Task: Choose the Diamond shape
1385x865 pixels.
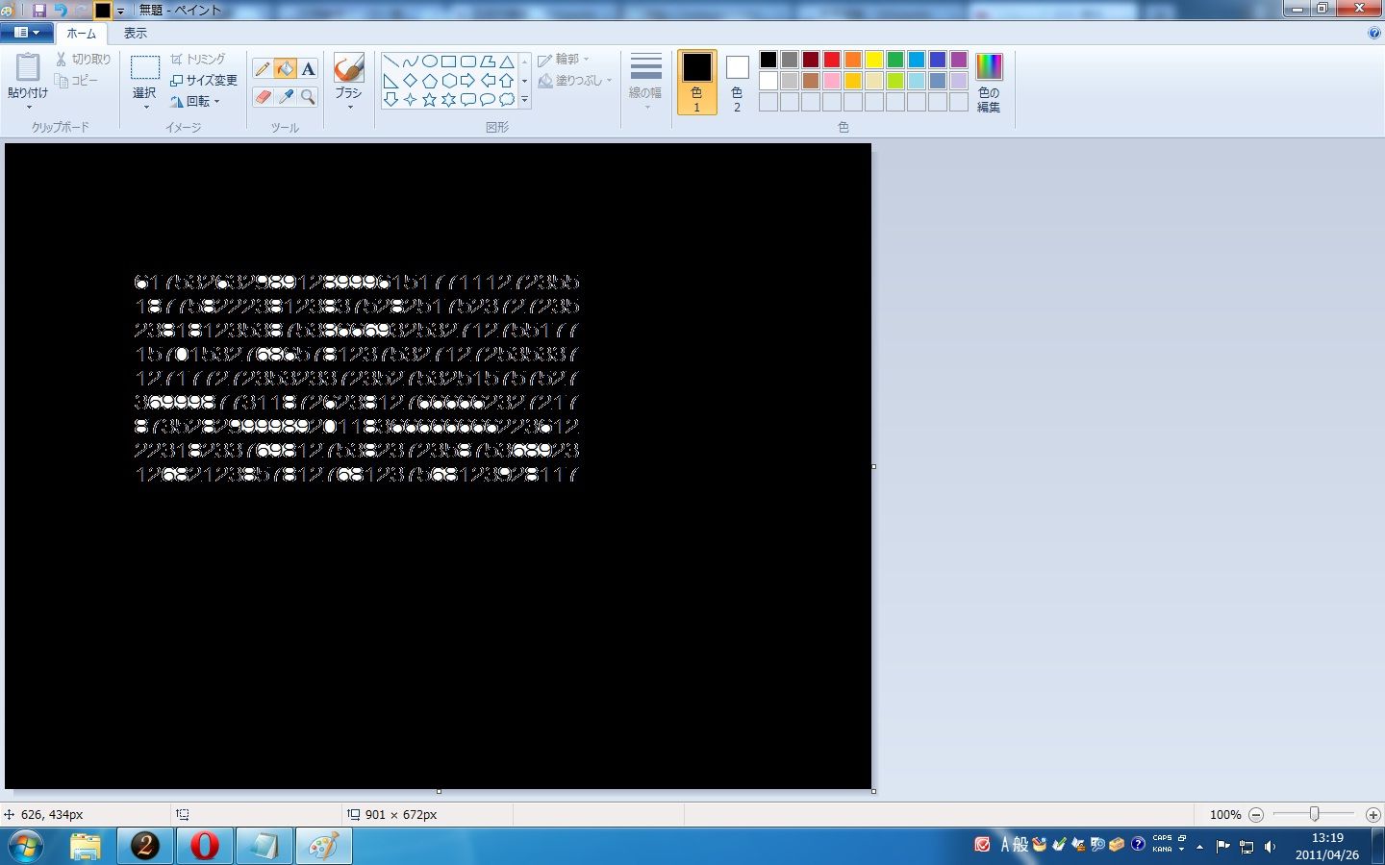Action: click(411, 81)
